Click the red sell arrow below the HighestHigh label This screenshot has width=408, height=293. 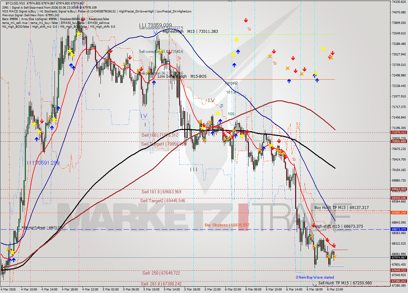click(169, 54)
